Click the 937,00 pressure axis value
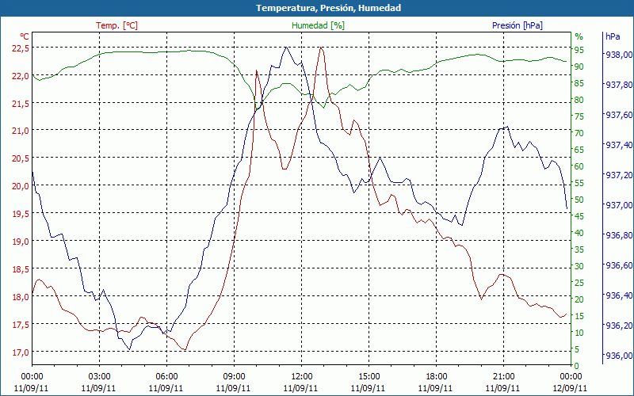The height and width of the screenshot is (396, 634). [617, 205]
